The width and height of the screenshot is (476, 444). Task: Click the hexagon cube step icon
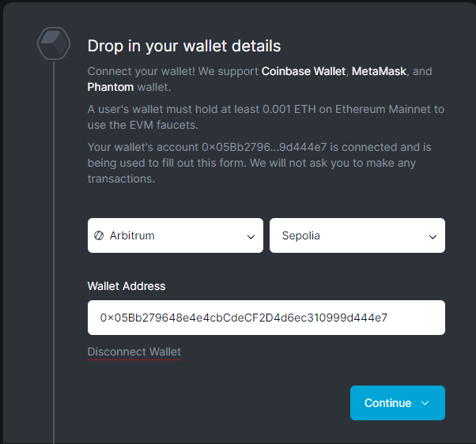click(x=54, y=43)
